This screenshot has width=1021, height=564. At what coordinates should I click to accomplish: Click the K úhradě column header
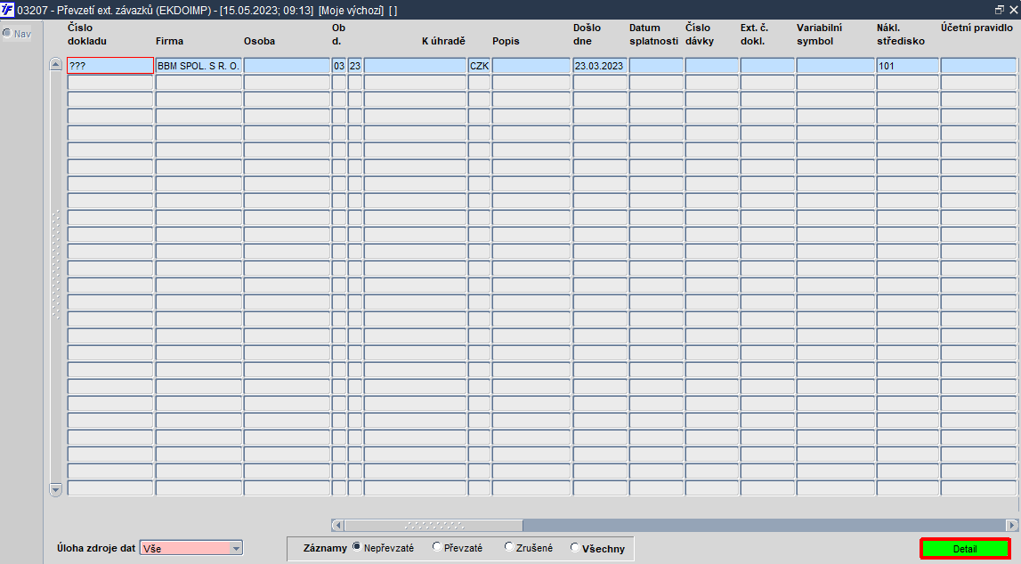pyautogui.click(x=443, y=41)
